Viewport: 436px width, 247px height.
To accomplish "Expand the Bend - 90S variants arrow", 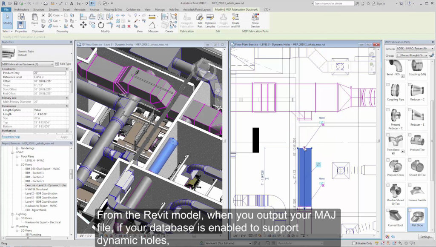I will (x=403, y=76).
